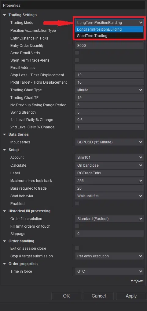
Task: Click the OK button
Action: (x=66, y=296)
